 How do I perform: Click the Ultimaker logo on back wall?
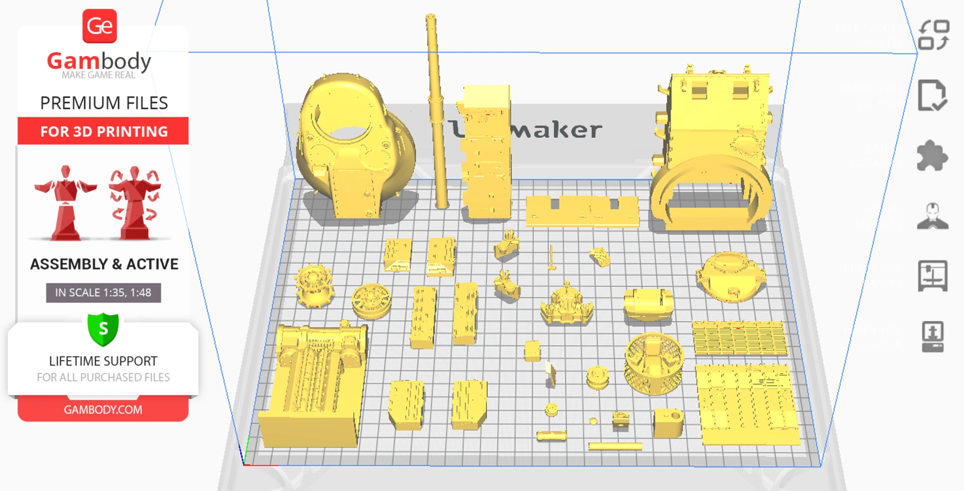(555, 130)
